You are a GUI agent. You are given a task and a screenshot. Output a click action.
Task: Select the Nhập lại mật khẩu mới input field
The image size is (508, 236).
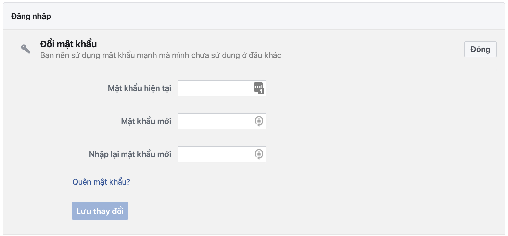[215, 154]
